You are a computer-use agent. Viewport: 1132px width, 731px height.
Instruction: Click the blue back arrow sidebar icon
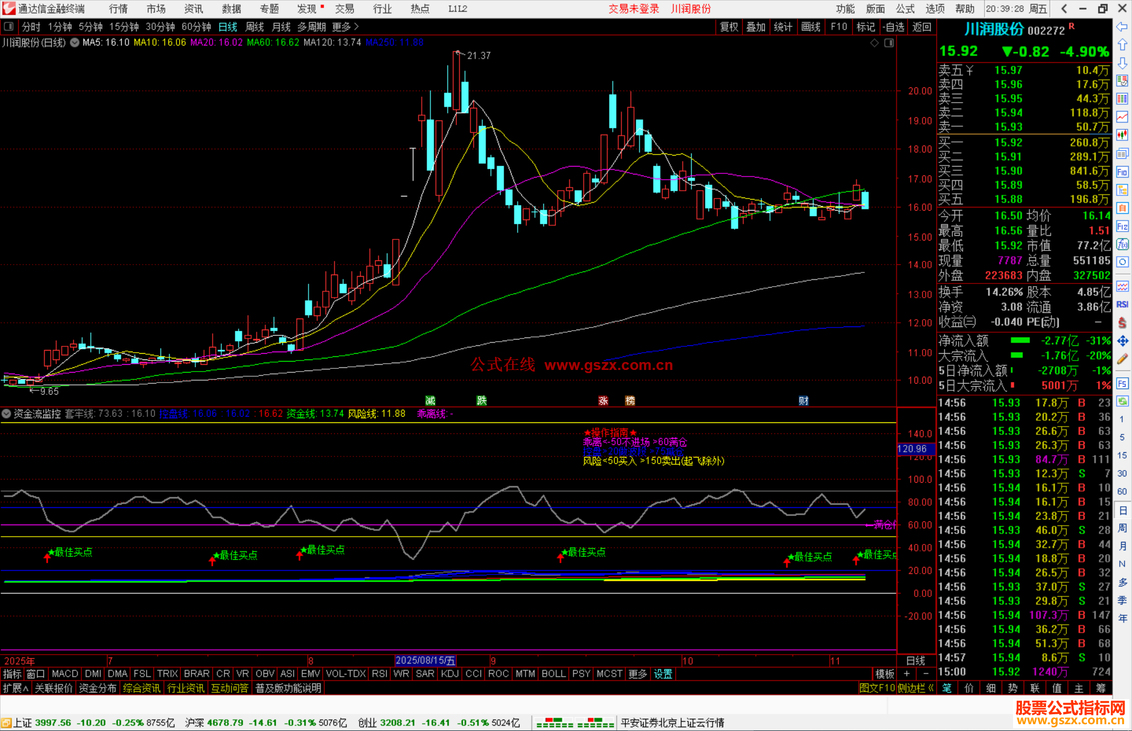(1122, 27)
